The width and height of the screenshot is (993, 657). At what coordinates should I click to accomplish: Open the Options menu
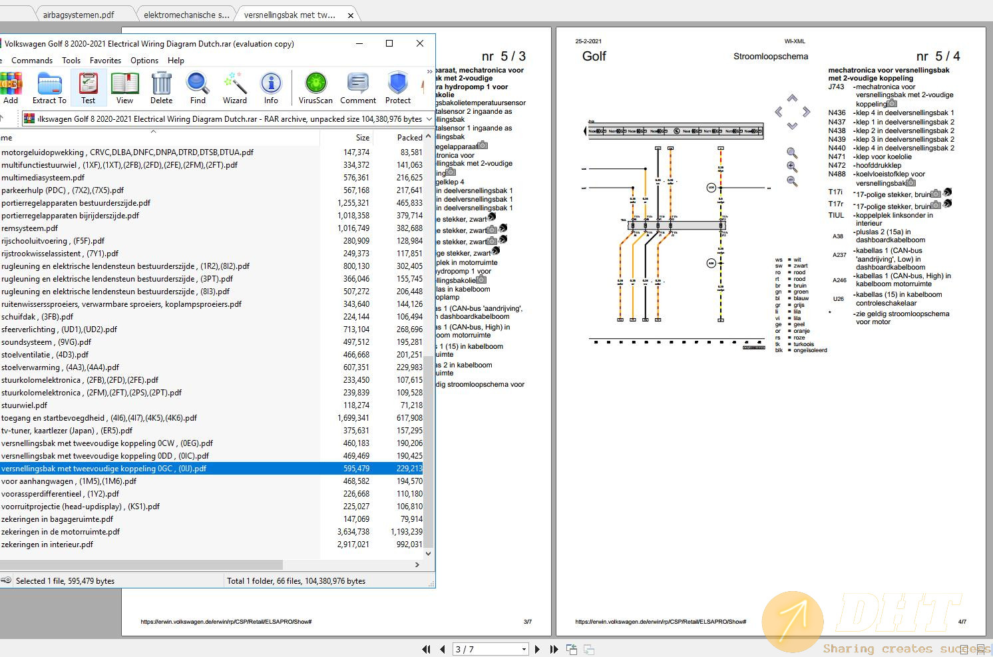pos(144,60)
